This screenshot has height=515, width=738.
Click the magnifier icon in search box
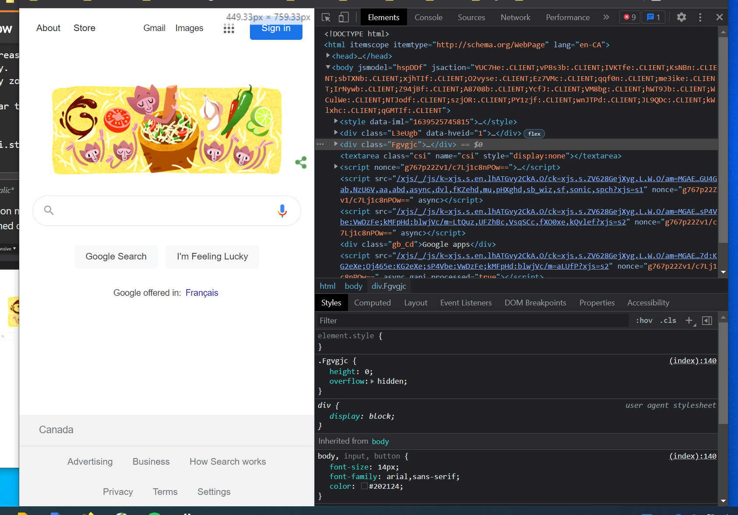click(49, 210)
